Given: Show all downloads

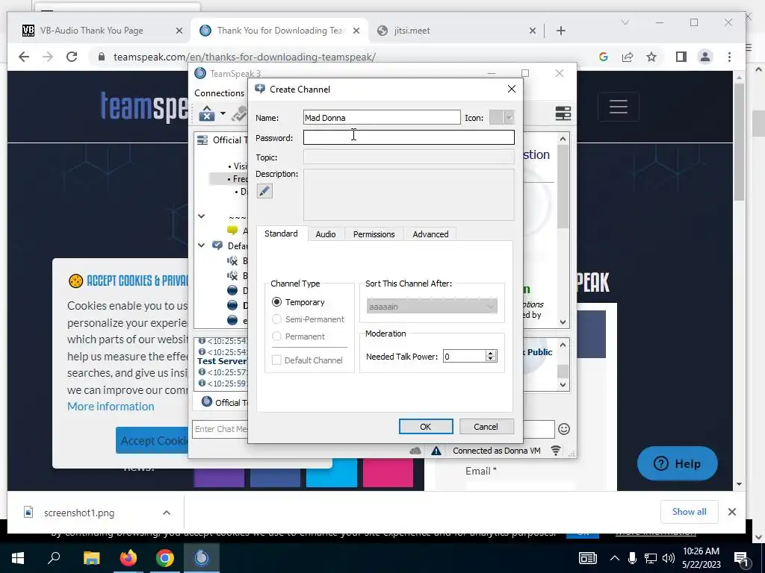Looking at the screenshot, I should (689, 512).
